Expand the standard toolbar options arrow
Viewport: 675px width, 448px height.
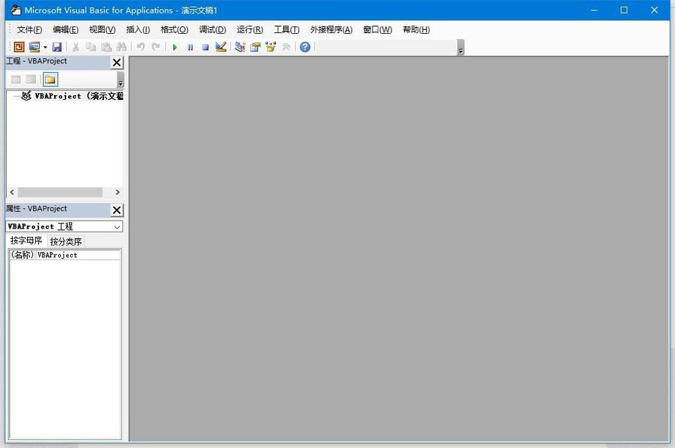460,48
